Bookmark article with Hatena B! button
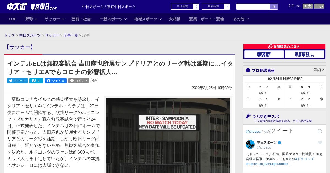330x173 pixels. [x=36, y=81]
